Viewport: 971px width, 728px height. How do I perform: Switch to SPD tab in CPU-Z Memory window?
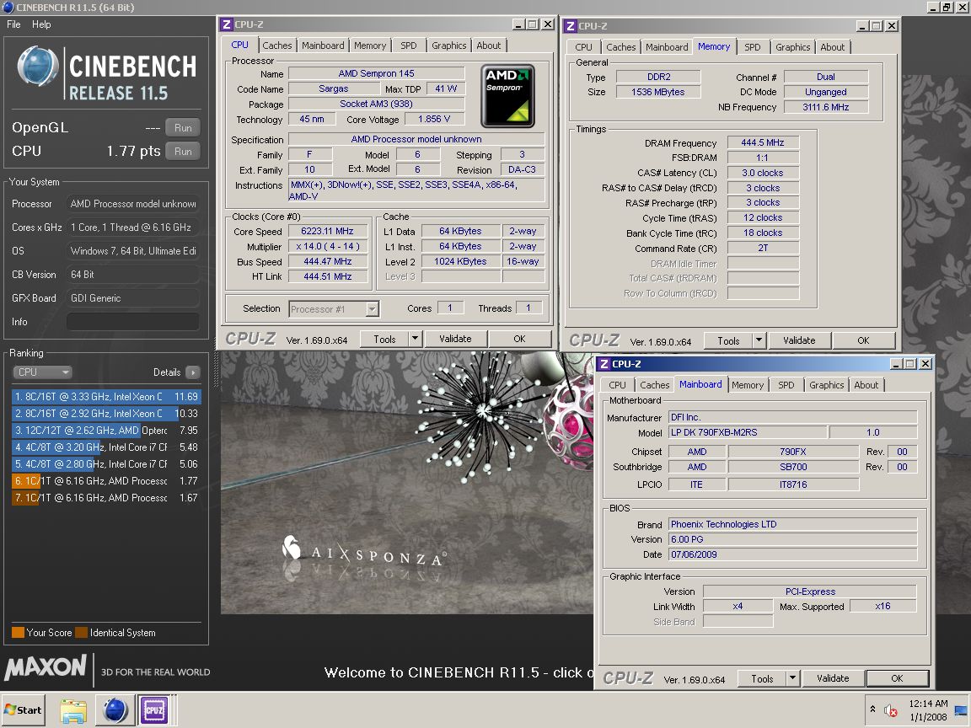point(753,47)
